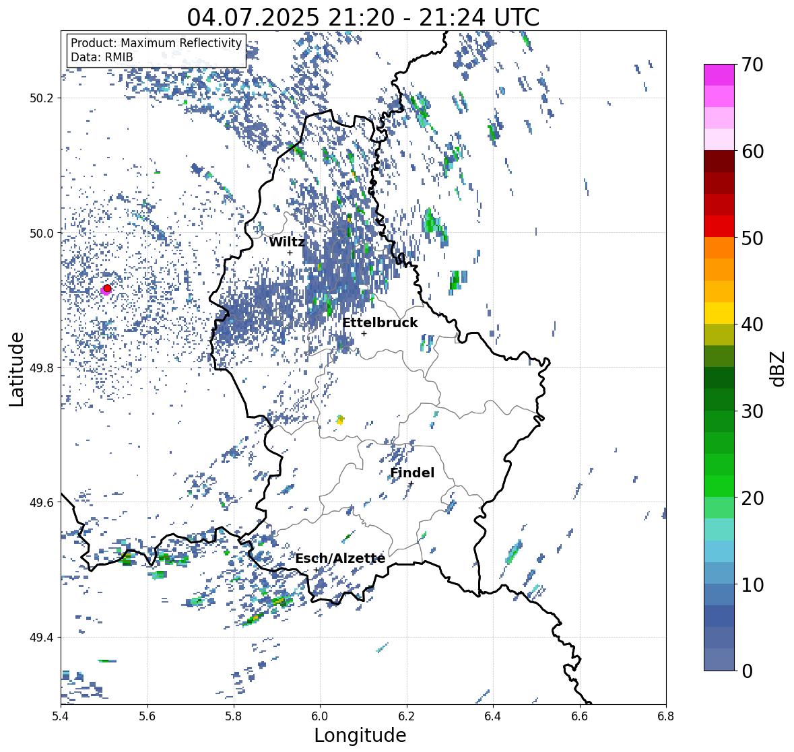Click the 6.2 longitude tick label
Viewport: 794px width, 752px height.
tap(407, 716)
